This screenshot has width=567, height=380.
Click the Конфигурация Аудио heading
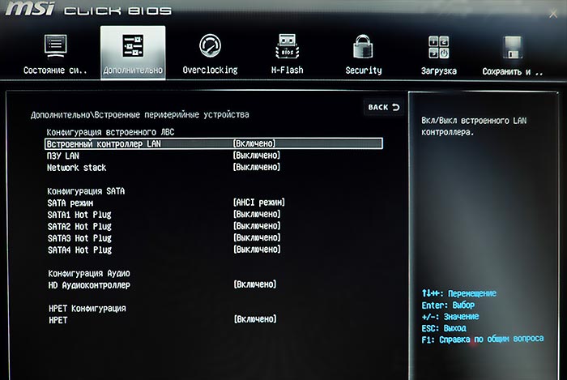(89, 273)
